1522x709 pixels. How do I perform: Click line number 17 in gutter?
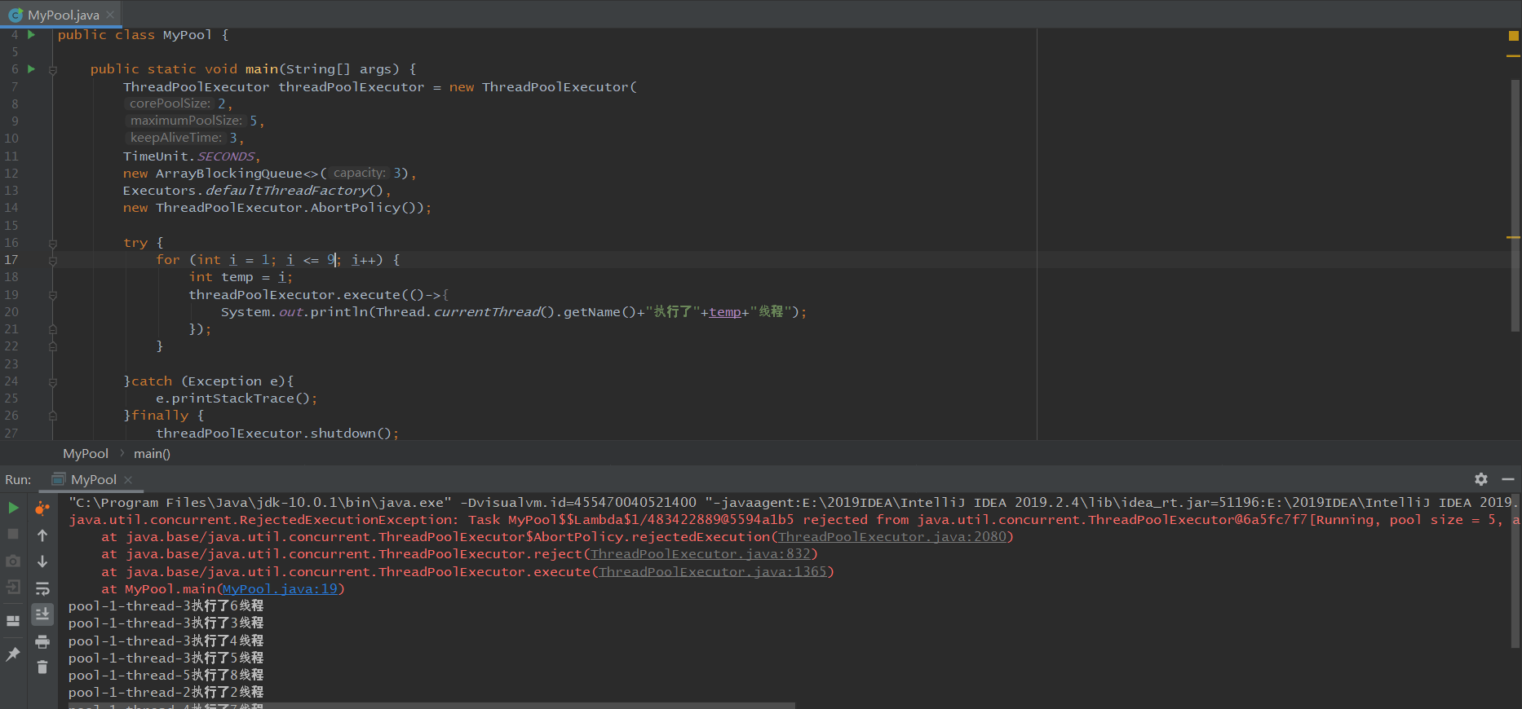11,260
